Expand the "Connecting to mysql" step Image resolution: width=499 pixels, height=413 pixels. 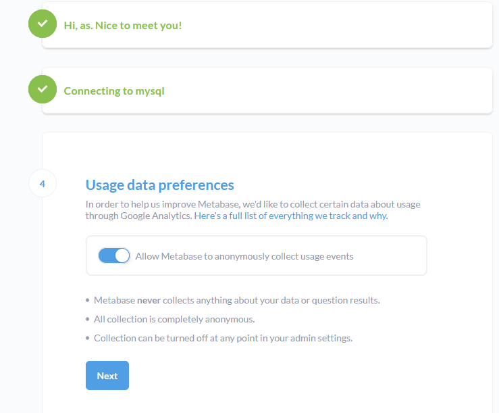point(114,91)
